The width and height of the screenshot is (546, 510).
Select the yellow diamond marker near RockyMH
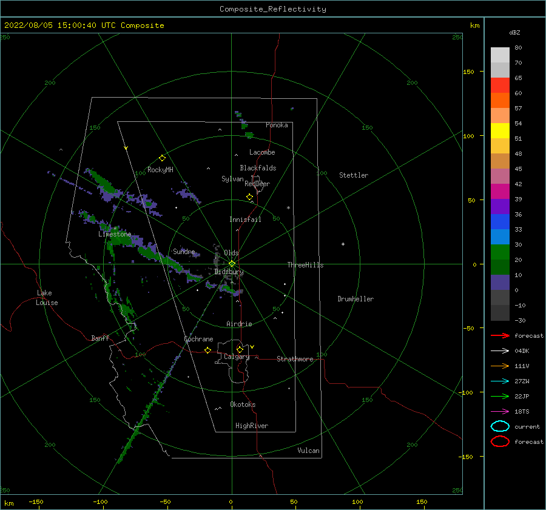(x=162, y=158)
